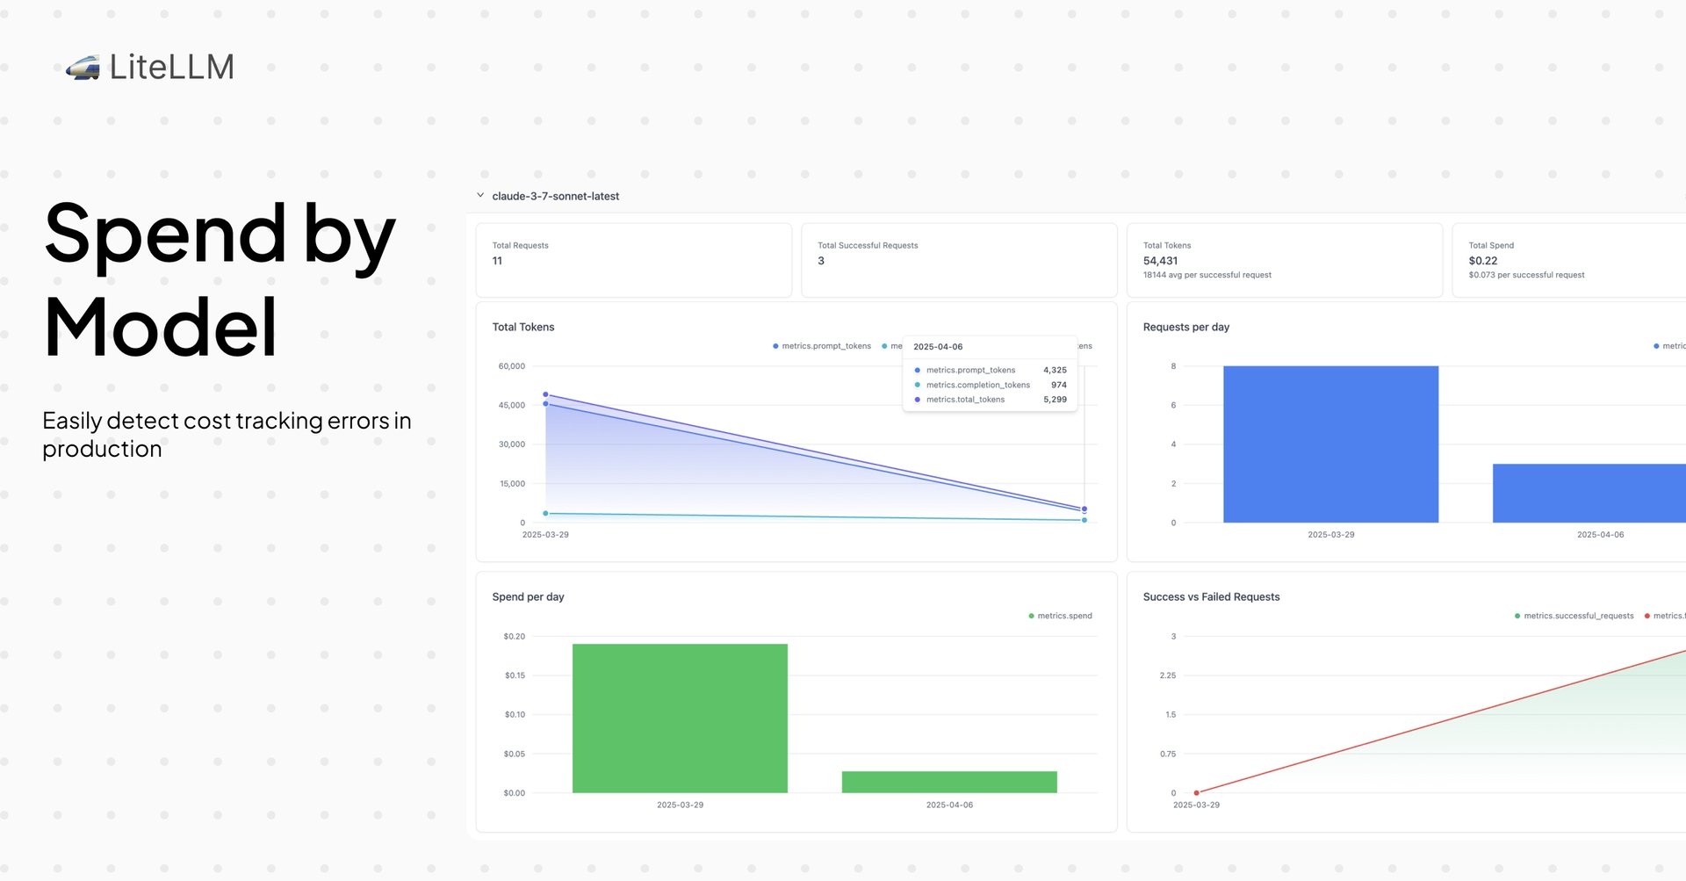This screenshot has height=881, width=1686.
Task: Select the green 2025-03-29 spend bar
Action: point(680,718)
